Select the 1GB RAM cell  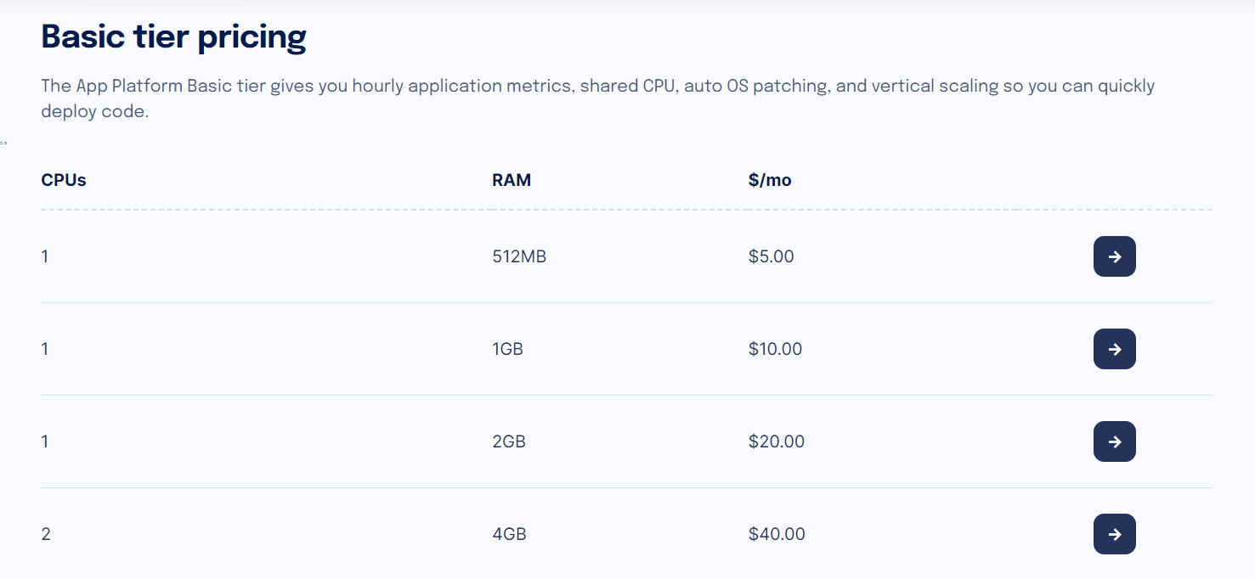[507, 349]
